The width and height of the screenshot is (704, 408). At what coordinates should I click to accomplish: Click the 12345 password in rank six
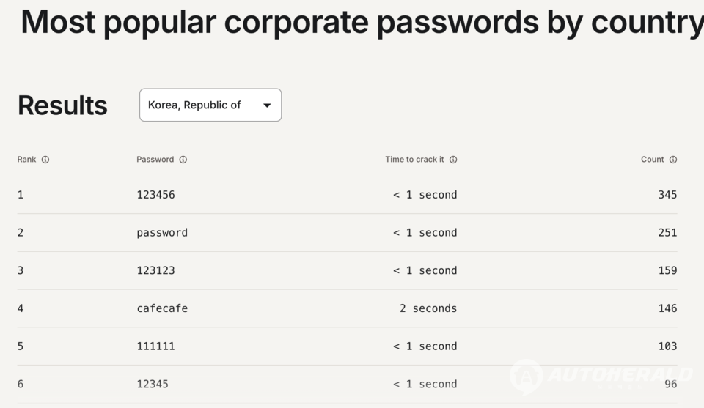tap(153, 385)
